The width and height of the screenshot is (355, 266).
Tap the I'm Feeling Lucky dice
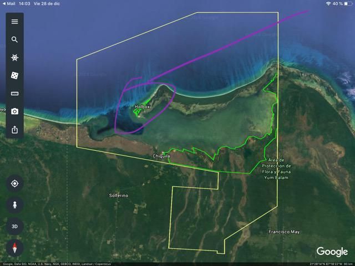tap(14, 75)
